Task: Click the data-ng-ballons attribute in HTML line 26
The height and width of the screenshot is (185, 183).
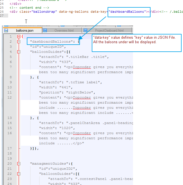Action: 74,12
